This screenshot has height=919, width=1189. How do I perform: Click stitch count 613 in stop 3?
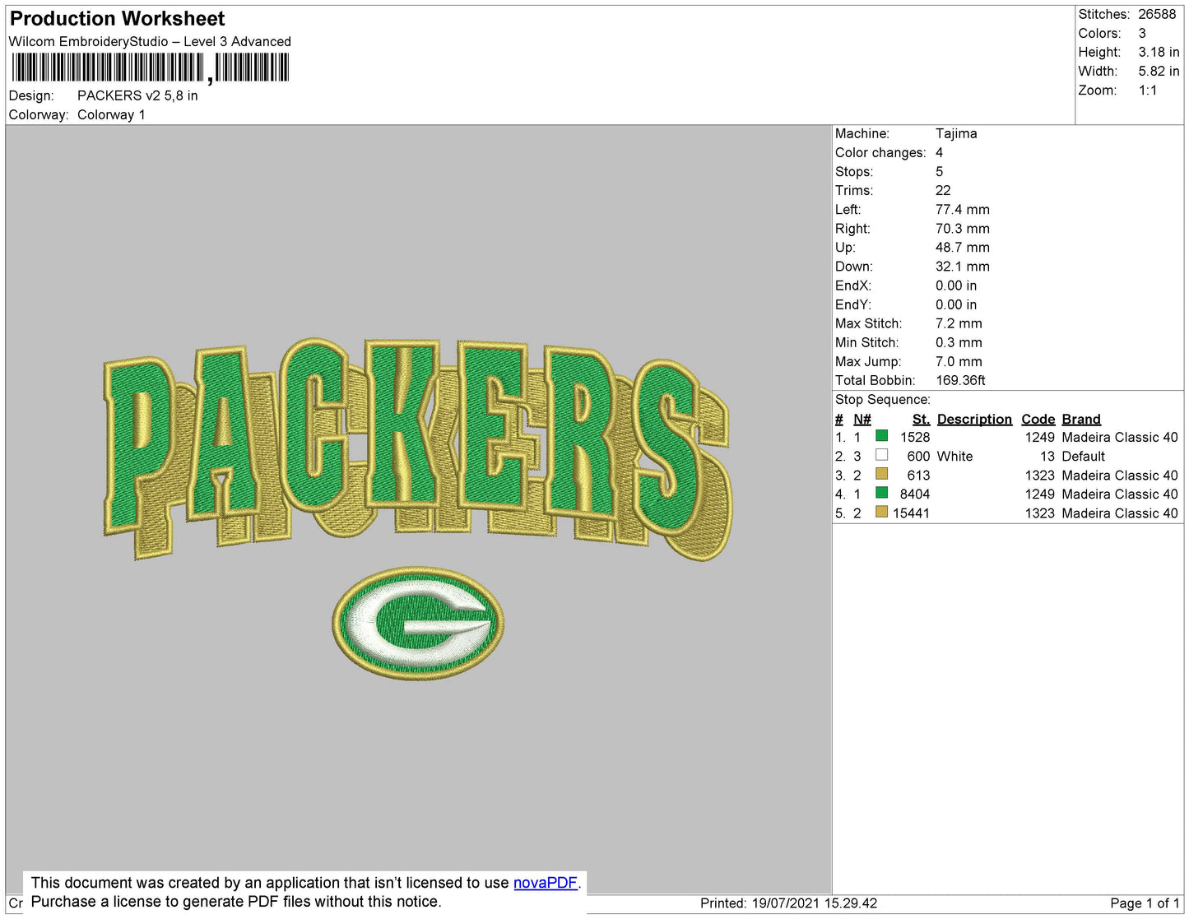[918, 475]
